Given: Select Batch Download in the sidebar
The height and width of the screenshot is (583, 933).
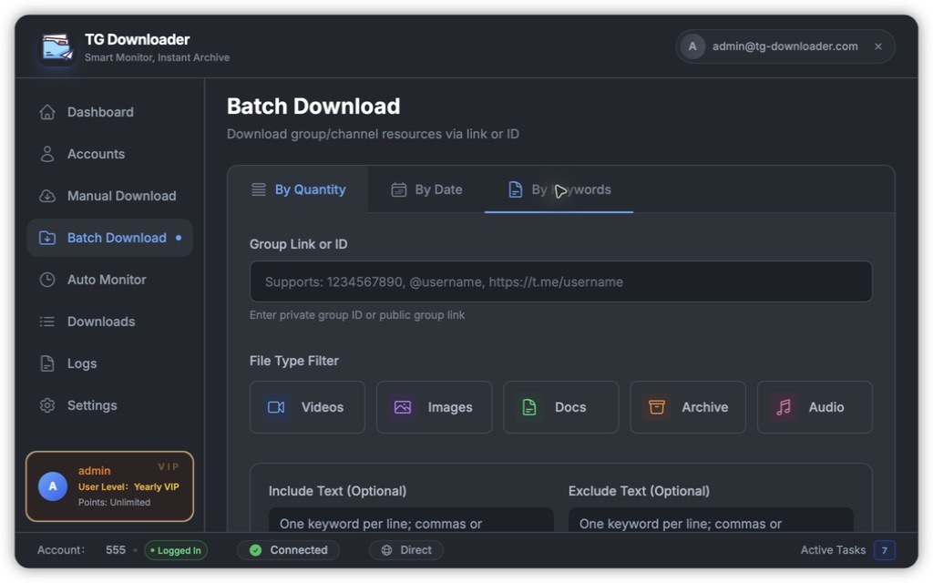Looking at the screenshot, I should 109,238.
